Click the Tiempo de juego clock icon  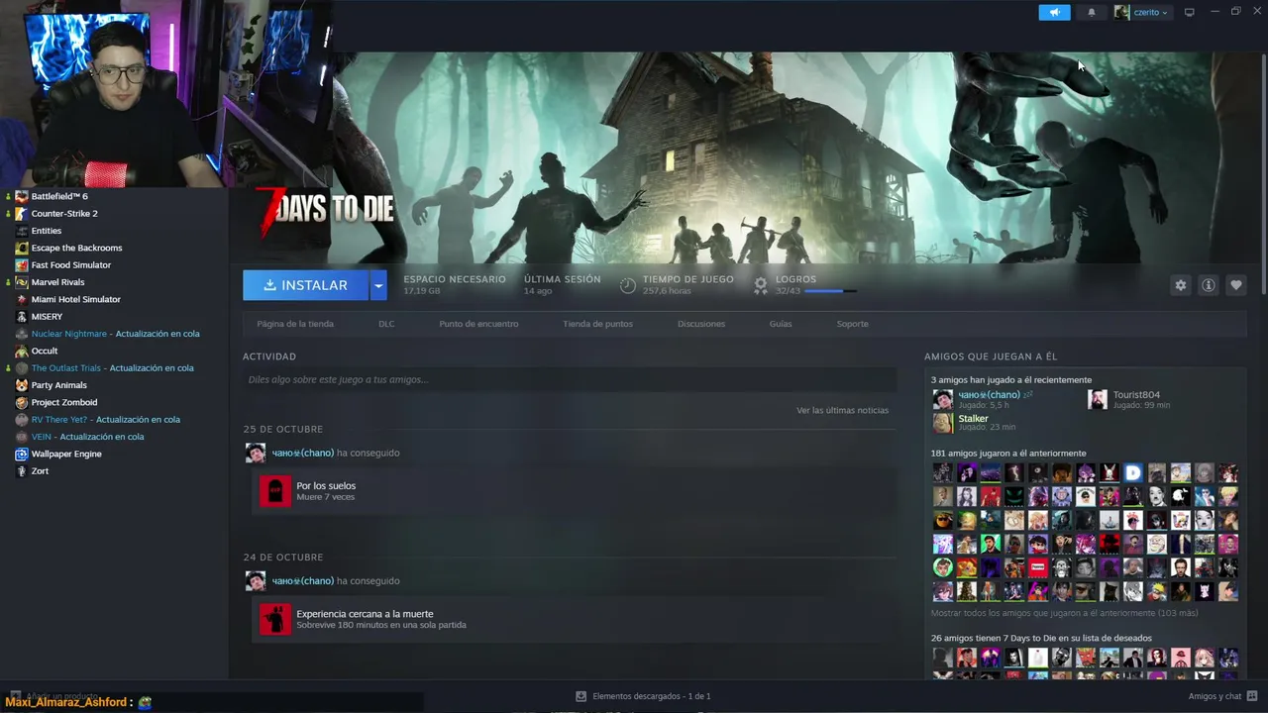(x=627, y=285)
